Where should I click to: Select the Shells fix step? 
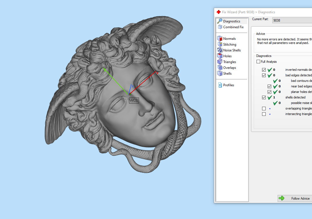224,73
